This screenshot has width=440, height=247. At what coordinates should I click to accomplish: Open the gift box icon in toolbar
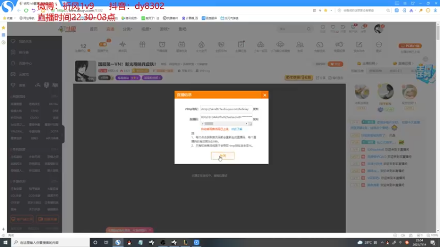(x=142, y=44)
